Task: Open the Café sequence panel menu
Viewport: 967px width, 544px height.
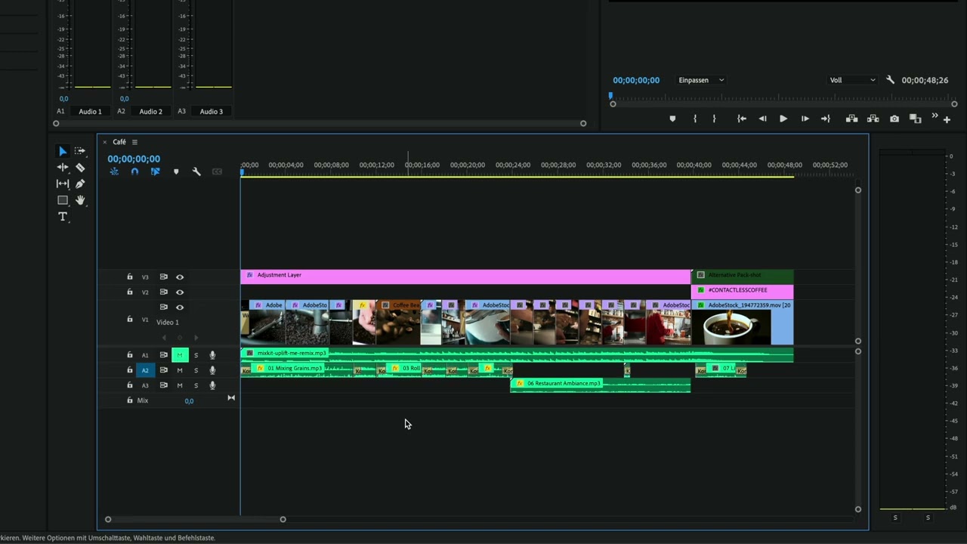Action: pyautogui.click(x=134, y=142)
